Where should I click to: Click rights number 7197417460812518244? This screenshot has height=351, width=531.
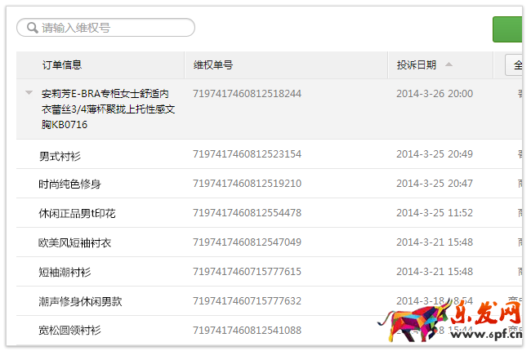pos(247,94)
